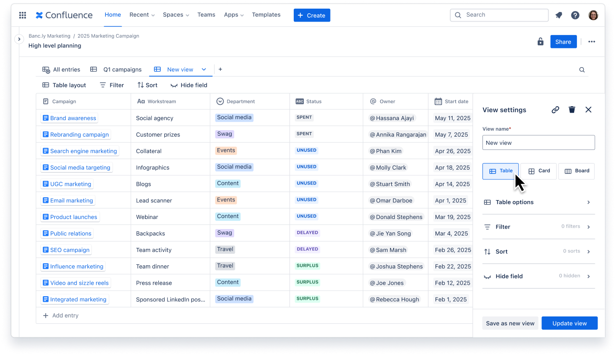Click the Update view button
616x356 pixels.
coord(570,323)
